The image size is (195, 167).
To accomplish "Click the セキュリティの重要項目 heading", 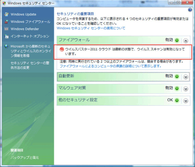I will (75, 14).
